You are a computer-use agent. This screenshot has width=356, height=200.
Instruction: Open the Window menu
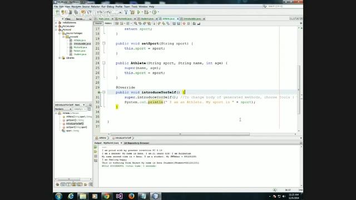click(x=143, y=7)
